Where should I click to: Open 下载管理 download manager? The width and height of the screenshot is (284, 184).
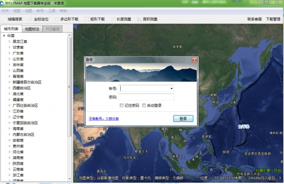pos(273,19)
